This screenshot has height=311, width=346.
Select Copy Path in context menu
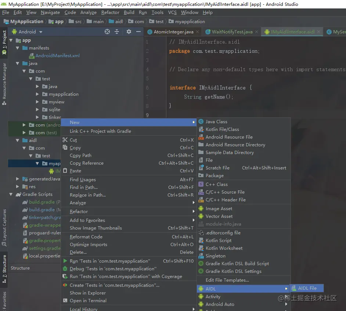tap(129, 155)
